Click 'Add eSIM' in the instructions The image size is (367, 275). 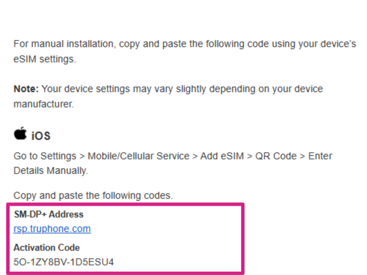[222, 156]
